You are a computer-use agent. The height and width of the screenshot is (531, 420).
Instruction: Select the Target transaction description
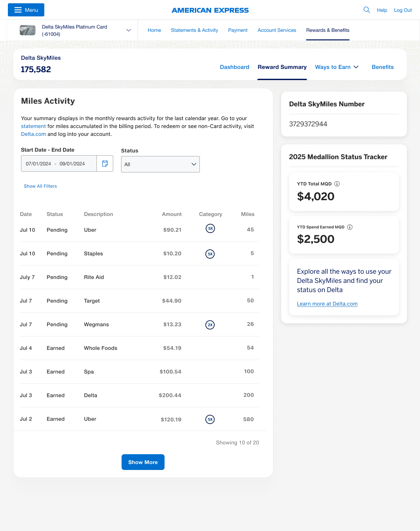point(92,301)
